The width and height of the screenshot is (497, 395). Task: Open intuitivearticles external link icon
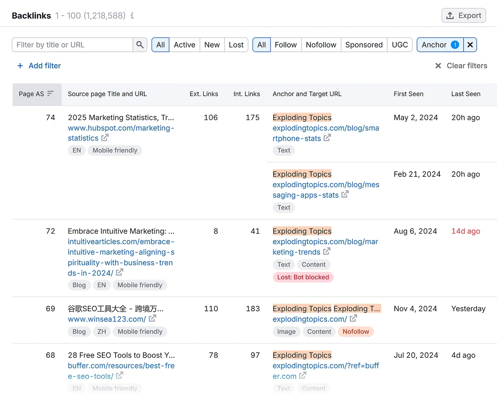120,272
